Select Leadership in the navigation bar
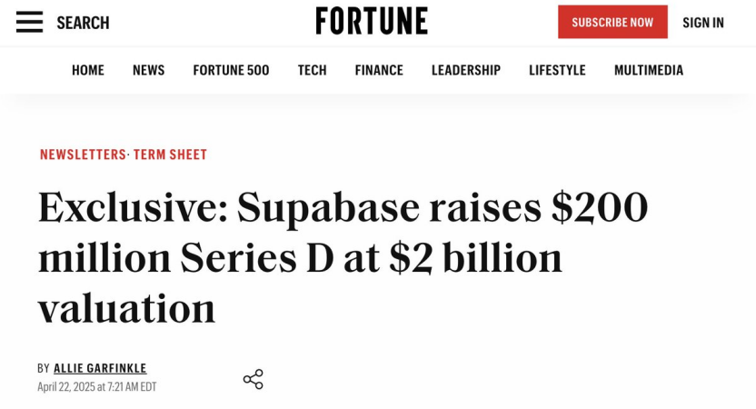Screen dimensions: 756x409 [x=465, y=70]
